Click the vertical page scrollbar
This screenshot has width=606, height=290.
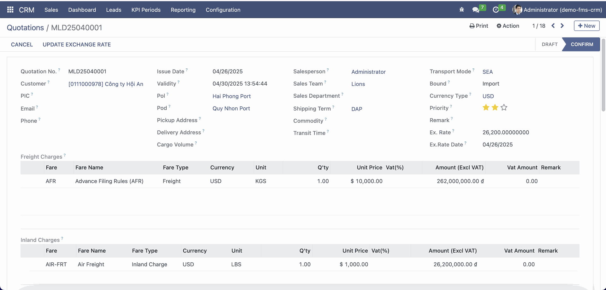click(x=603, y=76)
